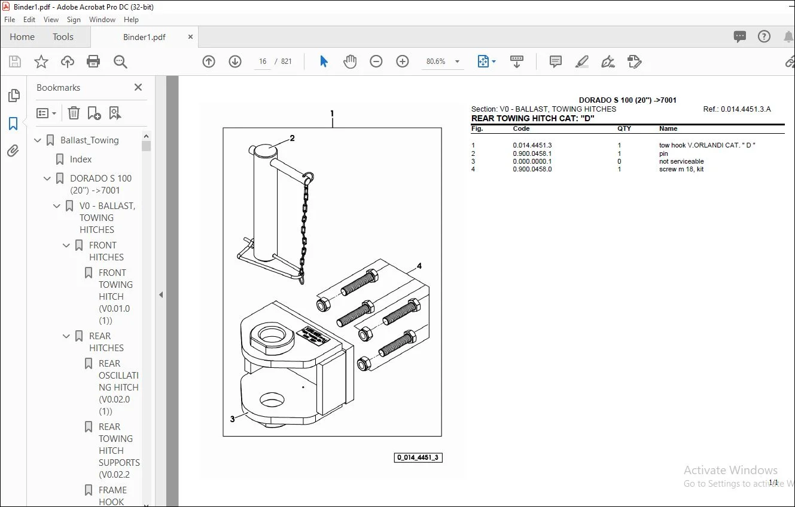795x507 pixels.
Task: Select the DORADO S 100 bookmark label
Action: (100, 185)
